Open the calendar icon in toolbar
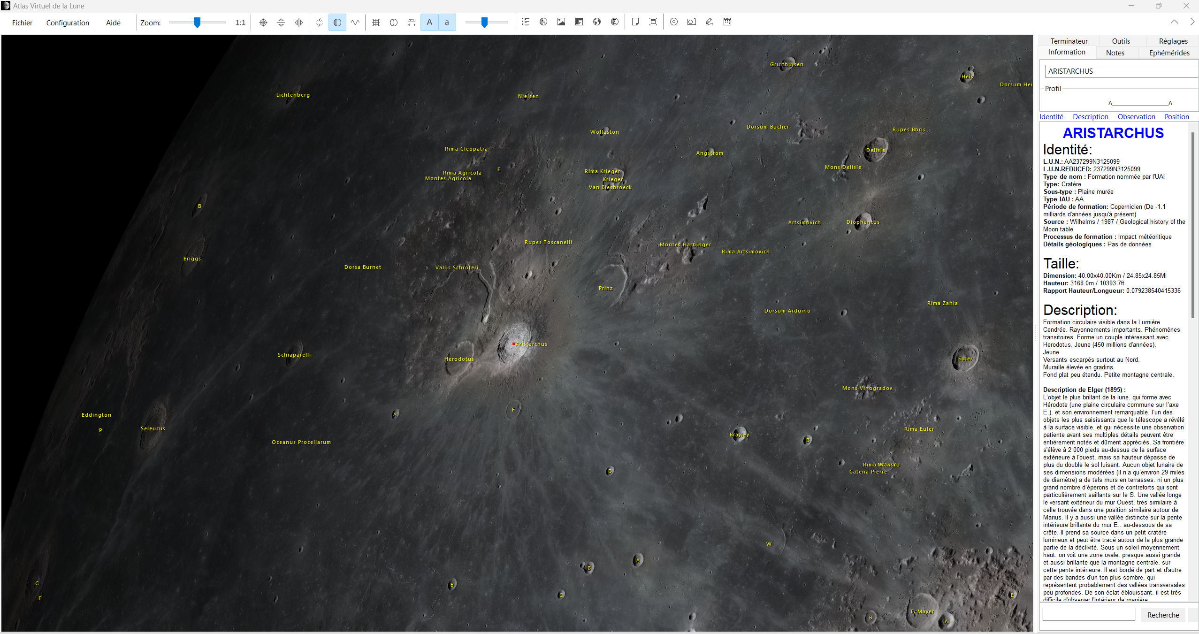1199x634 pixels. [727, 22]
